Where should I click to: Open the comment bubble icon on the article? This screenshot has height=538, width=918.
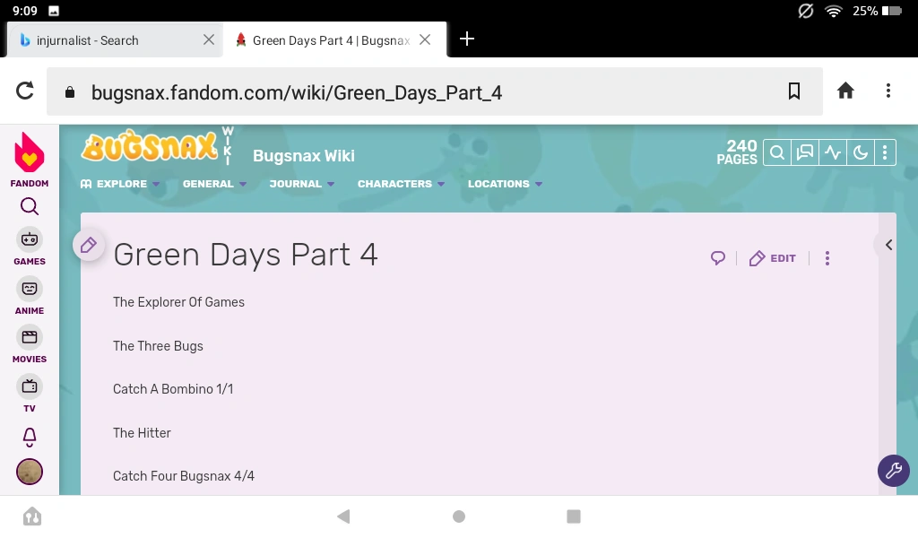(717, 258)
